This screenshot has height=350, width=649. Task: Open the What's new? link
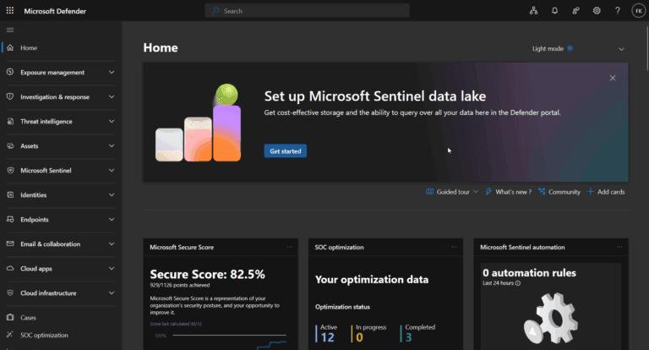[508, 192]
